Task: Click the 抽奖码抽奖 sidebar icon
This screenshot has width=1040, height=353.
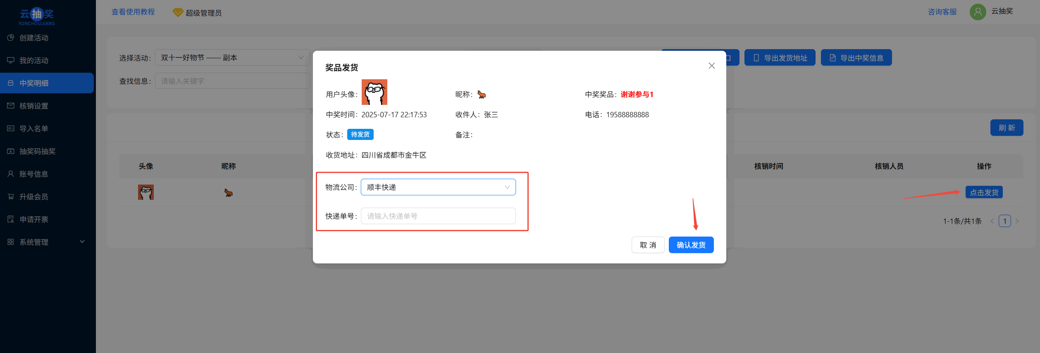Action: click(11, 151)
